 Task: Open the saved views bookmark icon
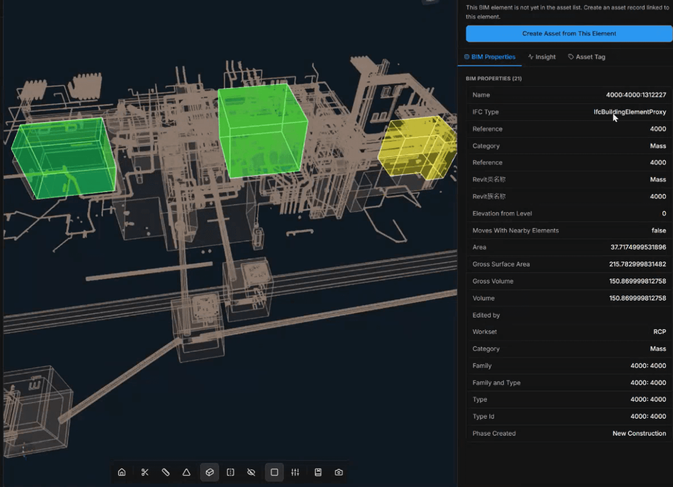coord(318,472)
